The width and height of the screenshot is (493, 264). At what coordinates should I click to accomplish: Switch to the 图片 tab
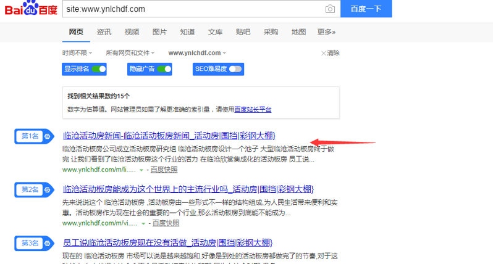[159, 32]
